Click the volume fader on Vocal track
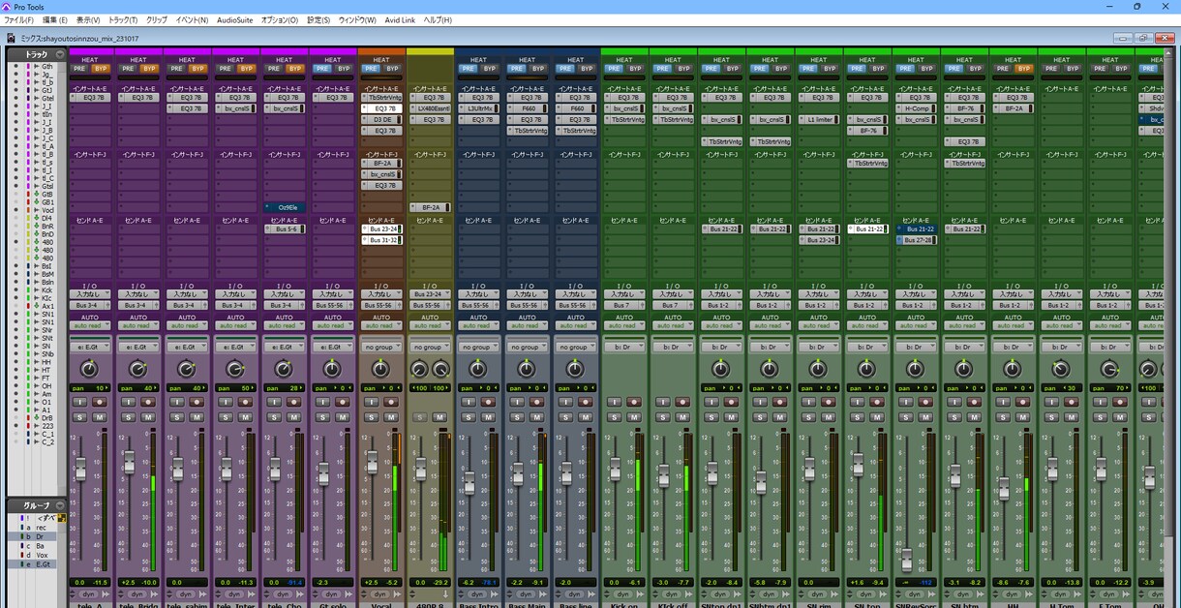Viewport: 1181px width, 608px height. [372, 464]
